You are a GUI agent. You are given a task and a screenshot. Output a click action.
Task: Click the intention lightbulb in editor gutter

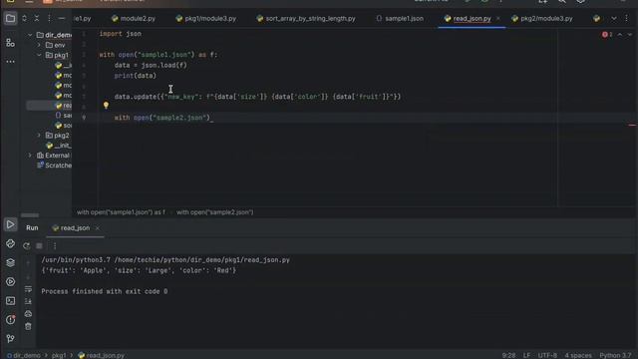(x=106, y=106)
